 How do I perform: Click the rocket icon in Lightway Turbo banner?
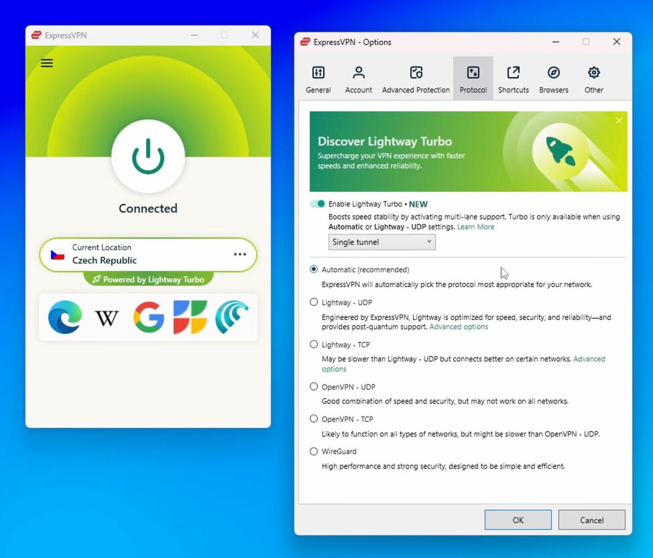[x=560, y=151]
